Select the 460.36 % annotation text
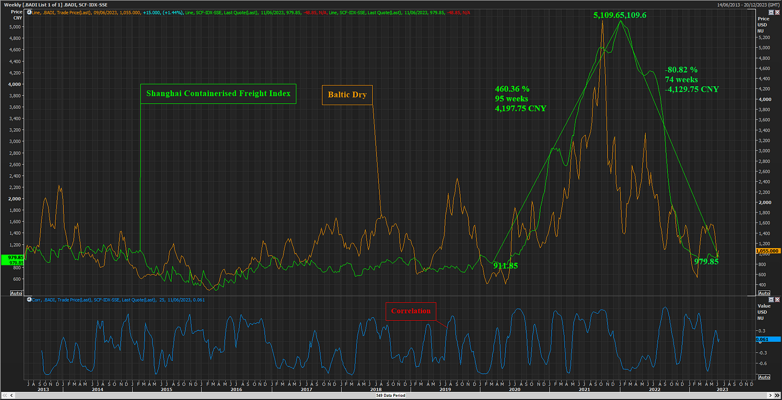The width and height of the screenshot is (782, 400). coord(512,89)
